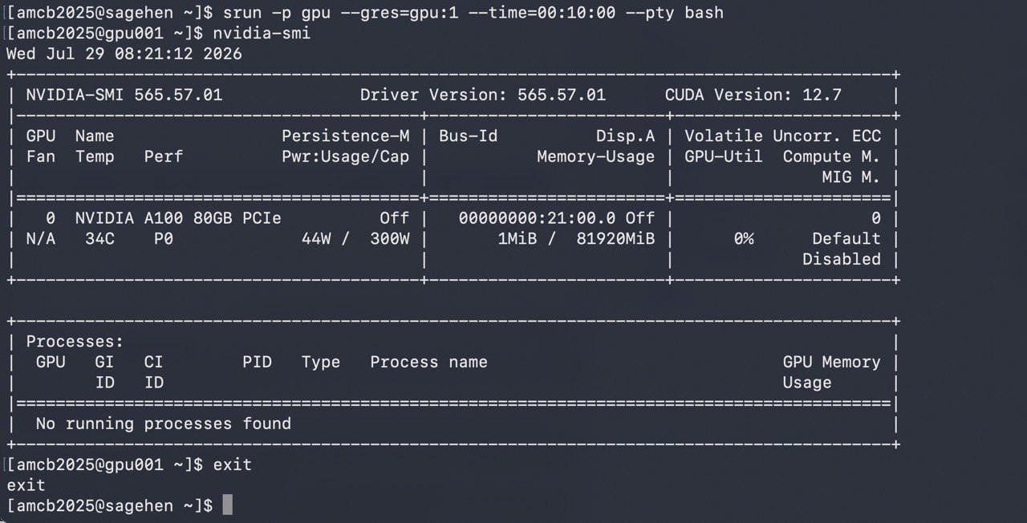Select 'NVIDIA-SMI 565.57.01' header text
This screenshot has width=1027, height=523.
[124, 95]
